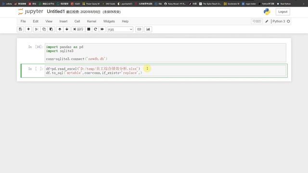Click the In [16] cell prompt
308x173 pixels.
[x=36, y=47]
